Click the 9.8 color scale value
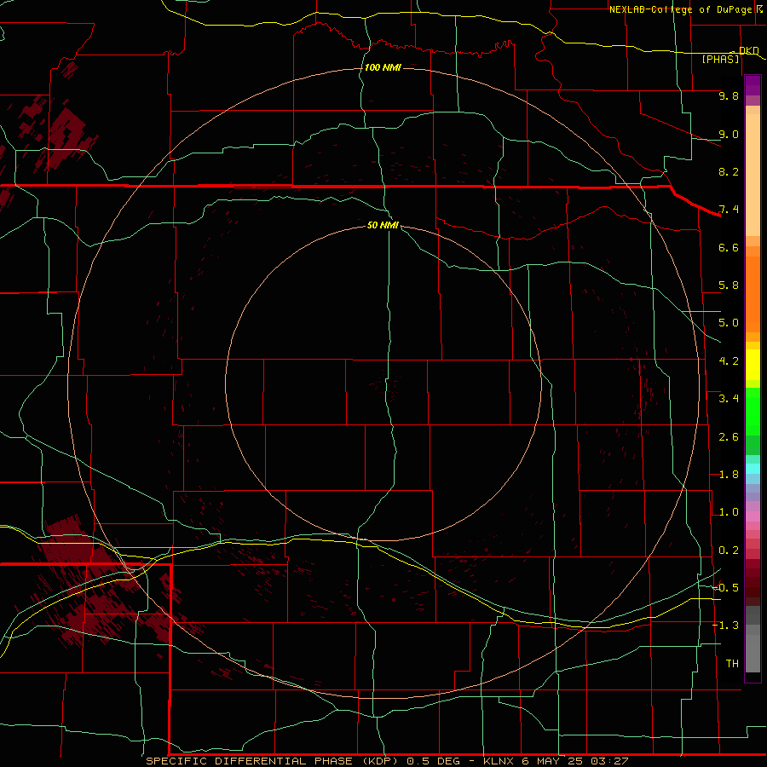The height and width of the screenshot is (767, 767). 729,95
